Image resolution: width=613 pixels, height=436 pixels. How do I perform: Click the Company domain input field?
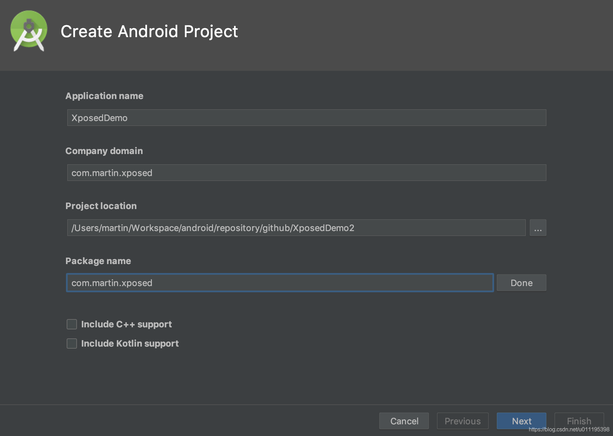[306, 173]
